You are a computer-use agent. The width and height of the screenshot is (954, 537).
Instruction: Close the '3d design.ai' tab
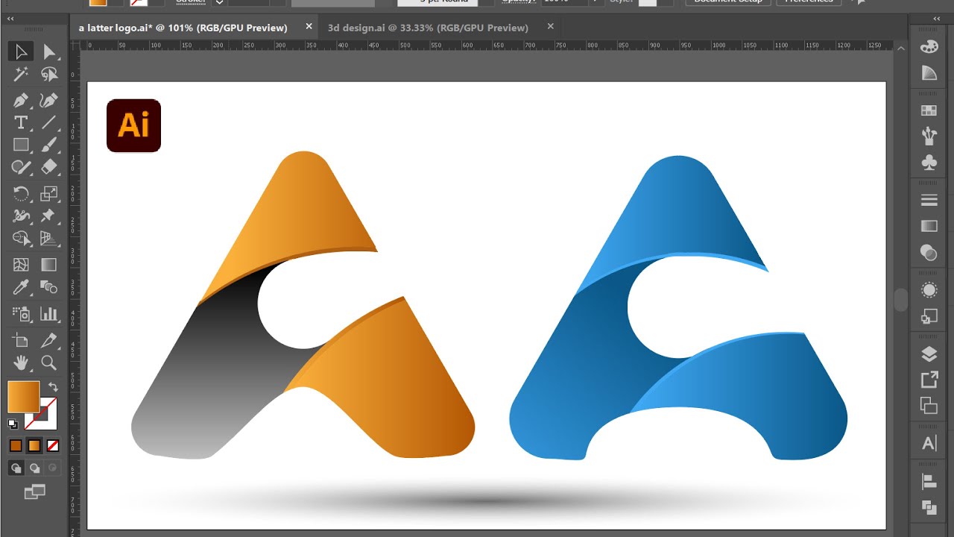(551, 27)
